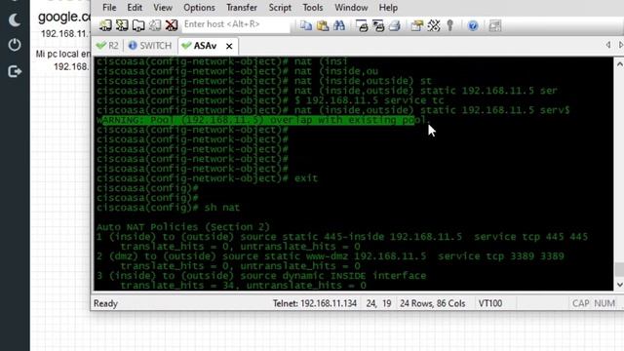
Task: Open the Edit menu
Action: click(x=135, y=8)
